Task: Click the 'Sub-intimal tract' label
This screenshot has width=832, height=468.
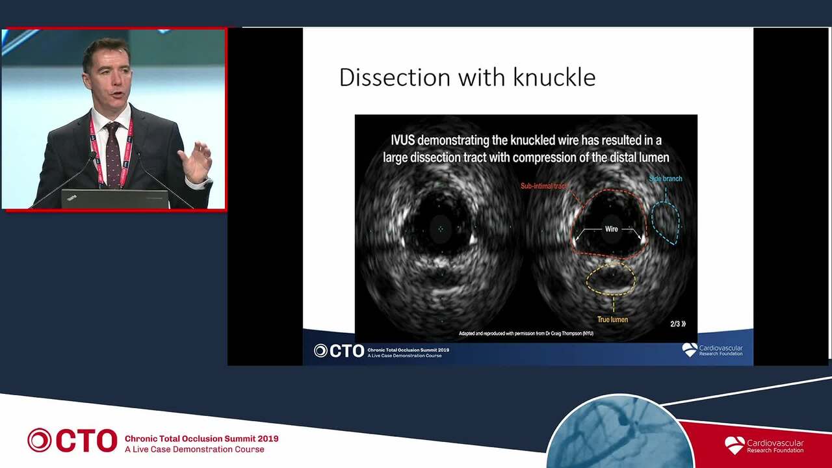Action: (x=544, y=186)
